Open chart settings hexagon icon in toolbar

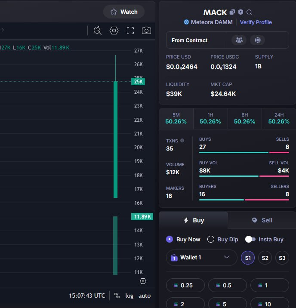click(x=114, y=31)
